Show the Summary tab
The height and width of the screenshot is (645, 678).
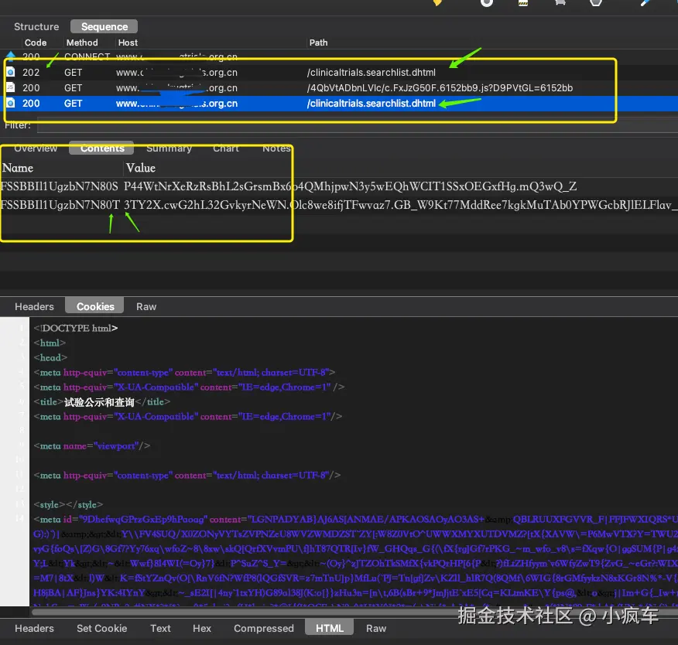(169, 148)
